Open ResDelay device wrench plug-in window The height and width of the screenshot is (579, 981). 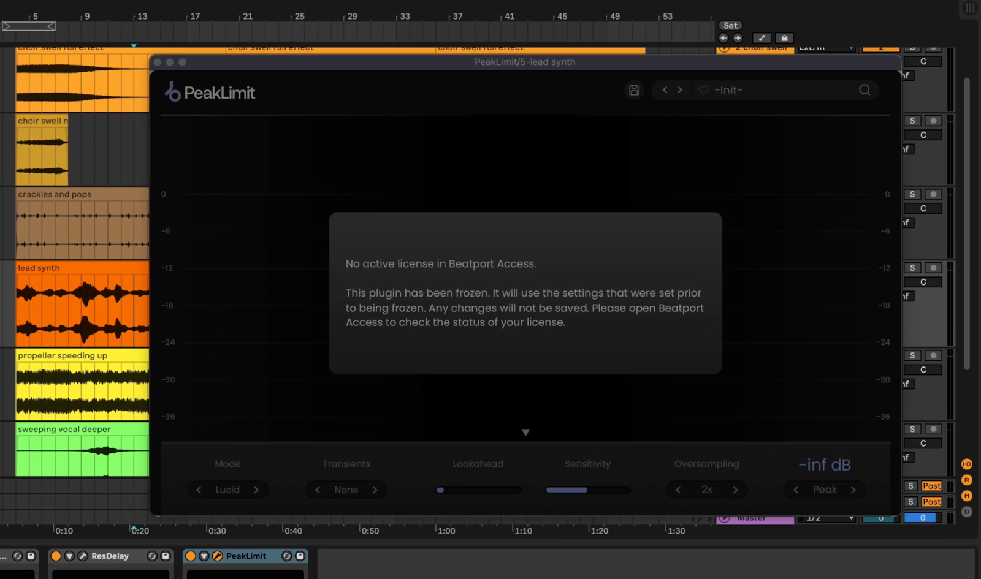pyautogui.click(x=83, y=556)
